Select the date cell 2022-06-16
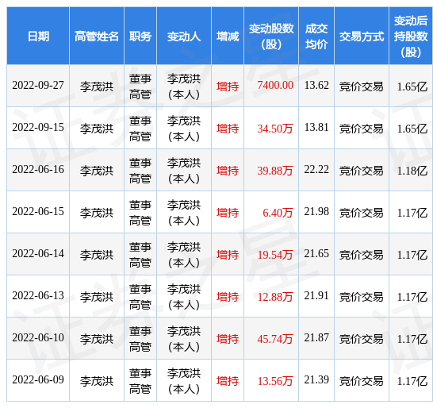This screenshot has width=433, height=408. pyautogui.click(x=38, y=169)
